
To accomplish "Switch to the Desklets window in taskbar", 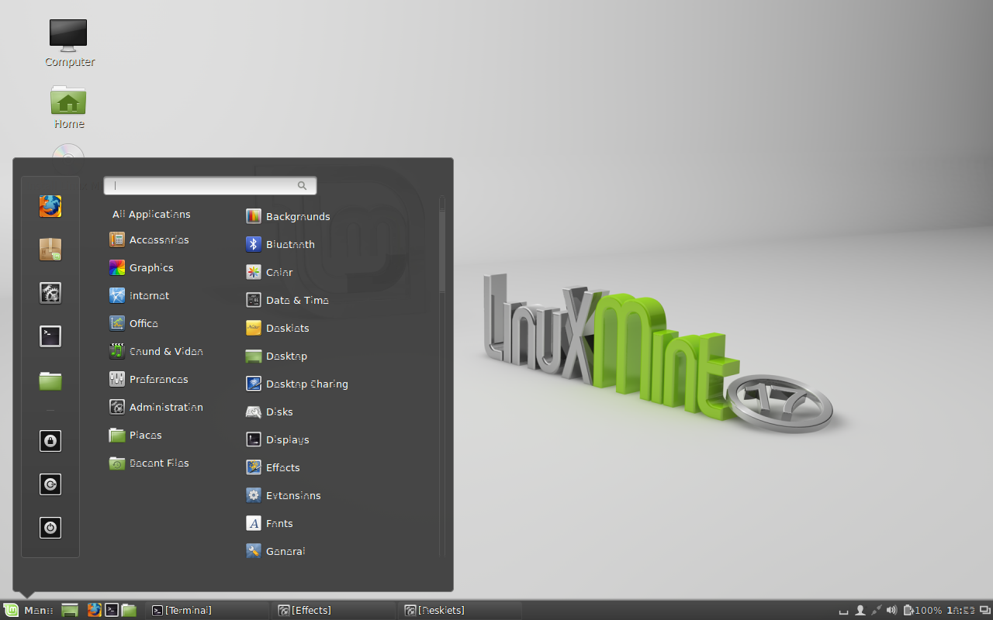I will [461, 611].
